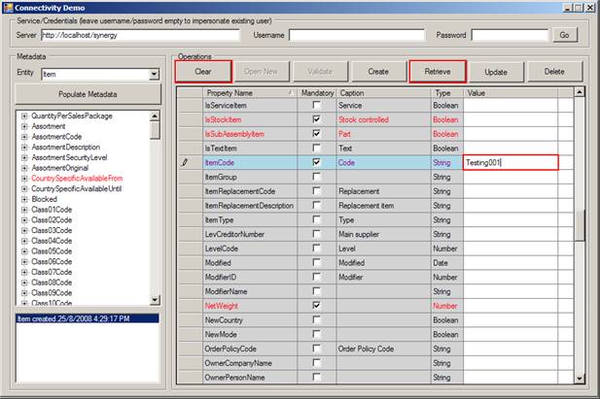Click the Username input field
The height and width of the screenshot is (399, 600).
pos(357,35)
